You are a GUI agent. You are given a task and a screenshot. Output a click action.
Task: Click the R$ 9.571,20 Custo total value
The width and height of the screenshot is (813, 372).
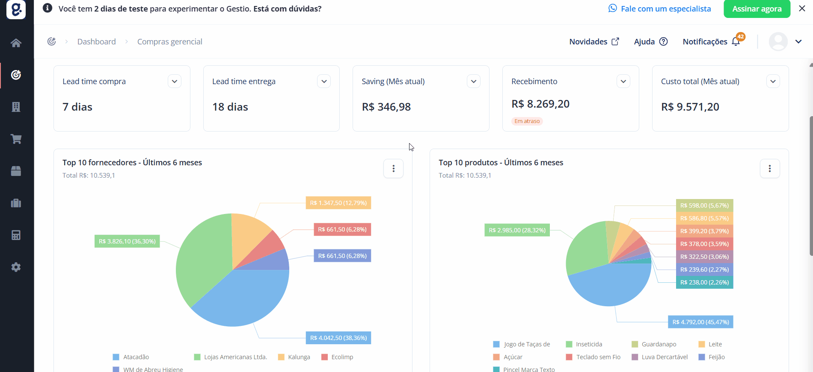click(x=690, y=107)
